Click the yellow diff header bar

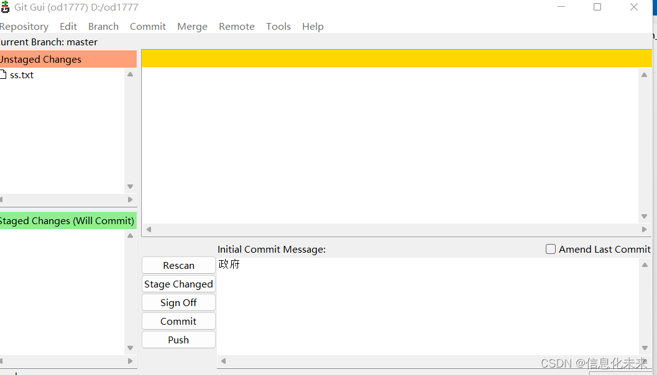(397, 58)
